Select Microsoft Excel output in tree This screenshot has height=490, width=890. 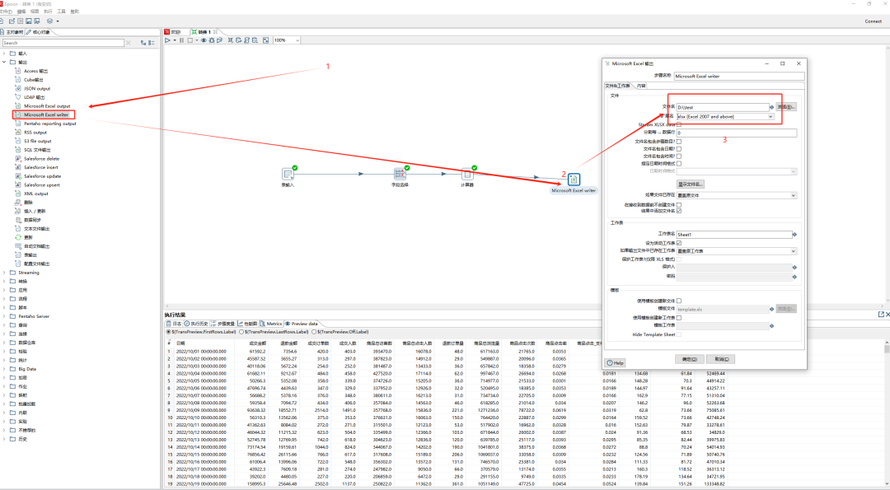[x=47, y=106]
